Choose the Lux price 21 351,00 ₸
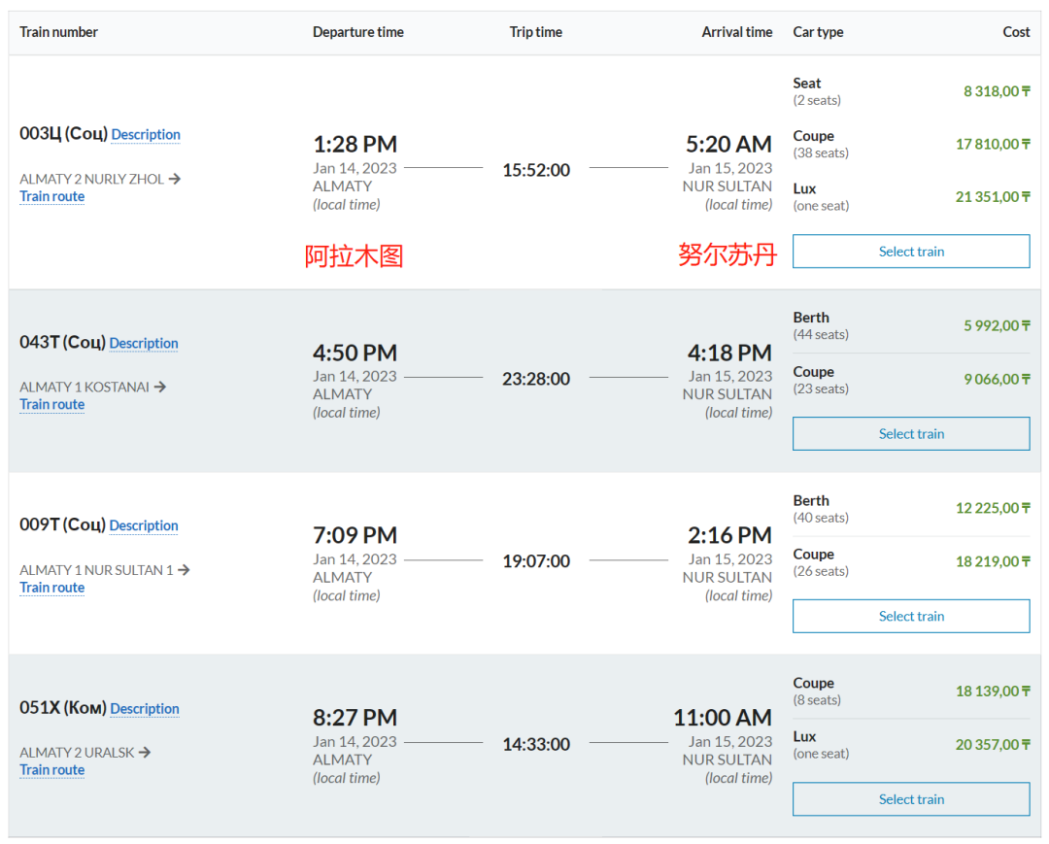This screenshot has height=844, width=1049. point(993,197)
